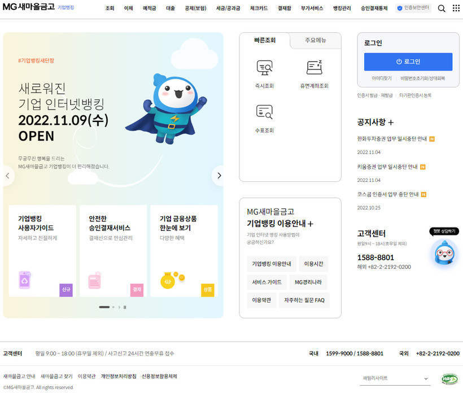Open the chatbot 상담하기 mascot icon

pos(444,252)
